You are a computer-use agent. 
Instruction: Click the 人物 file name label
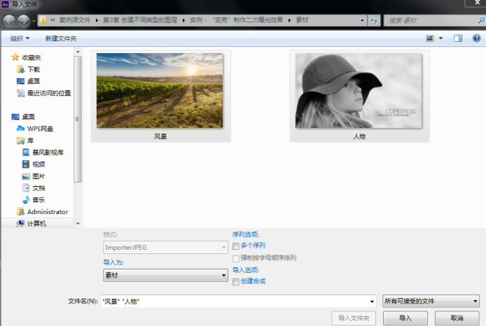(x=359, y=136)
